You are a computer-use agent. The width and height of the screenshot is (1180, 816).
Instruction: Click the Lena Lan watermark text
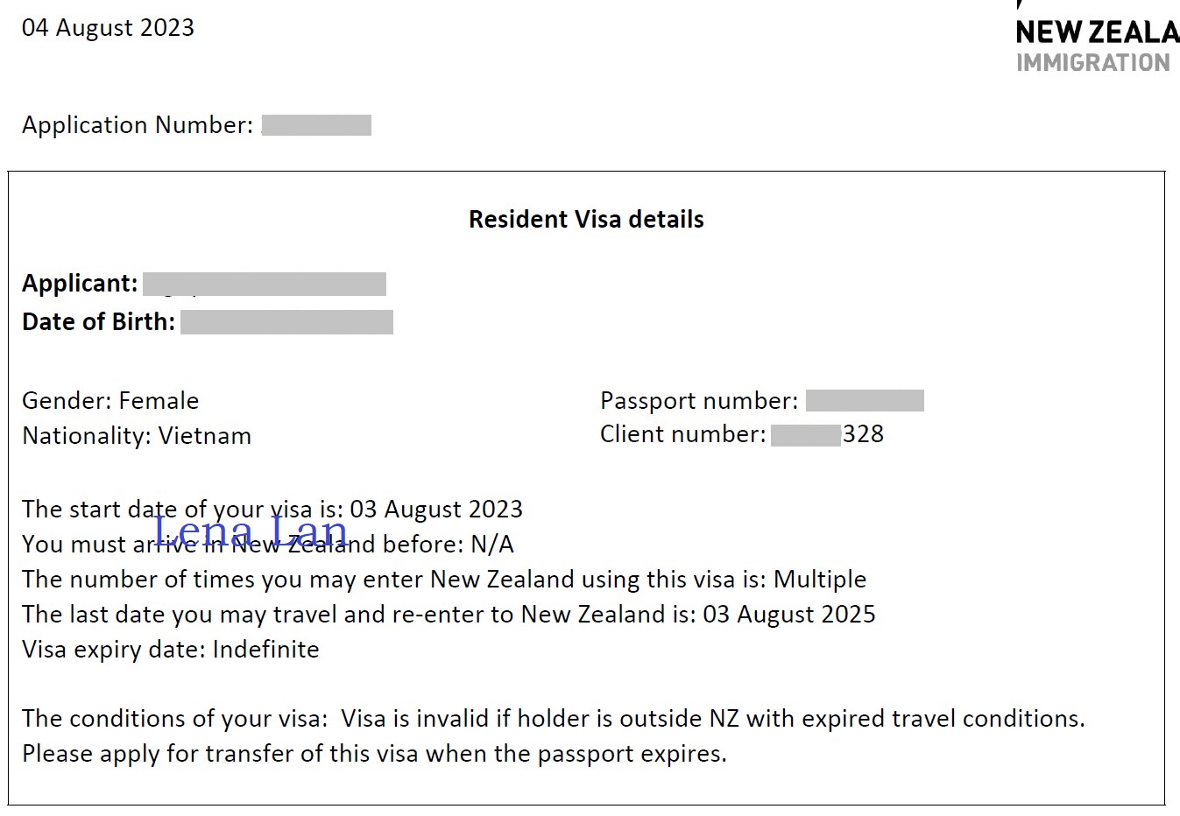click(251, 531)
